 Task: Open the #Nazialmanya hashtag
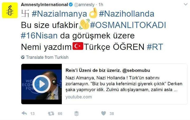(59, 14)
